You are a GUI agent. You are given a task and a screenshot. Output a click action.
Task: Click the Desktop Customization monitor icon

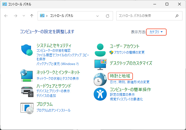[100, 64]
